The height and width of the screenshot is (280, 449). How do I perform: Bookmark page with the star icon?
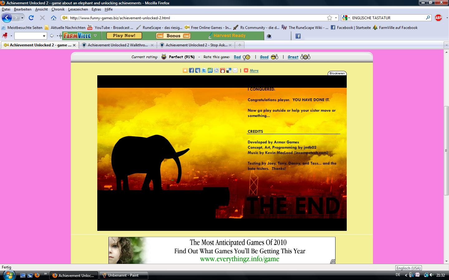click(x=329, y=18)
